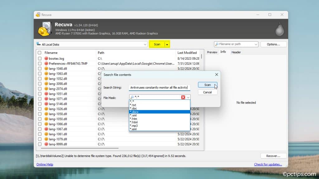Click the status dot beside lang-5146.dll
319x179 pixels.
pos(46,104)
